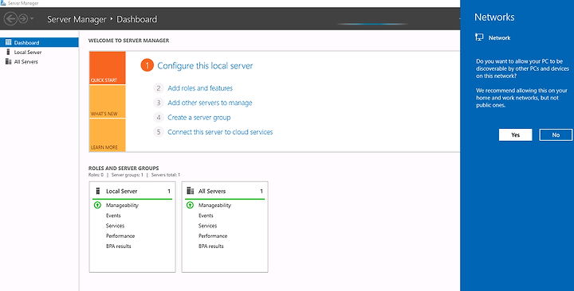Click No in the Networks panel

pos(556,134)
